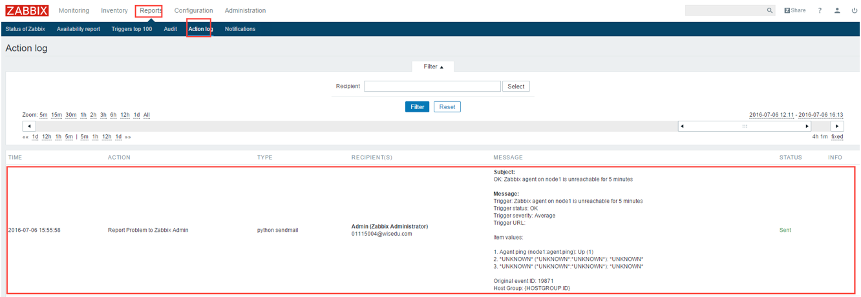Click the TIME column header
861x297 pixels.
point(15,158)
